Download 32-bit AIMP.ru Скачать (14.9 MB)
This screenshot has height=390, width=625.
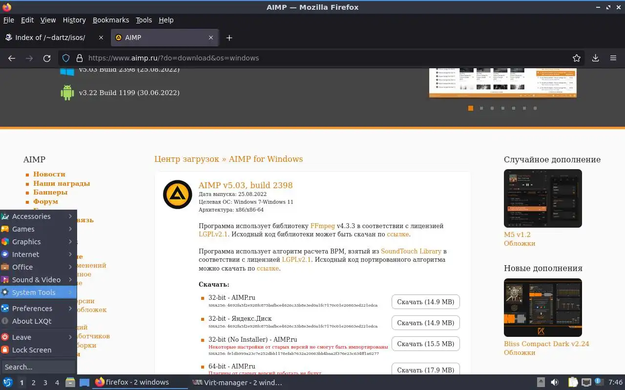pyautogui.click(x=426, y=302)
